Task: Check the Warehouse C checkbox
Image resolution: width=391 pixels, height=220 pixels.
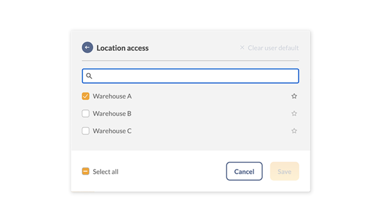Action: [x=86, y=131]
